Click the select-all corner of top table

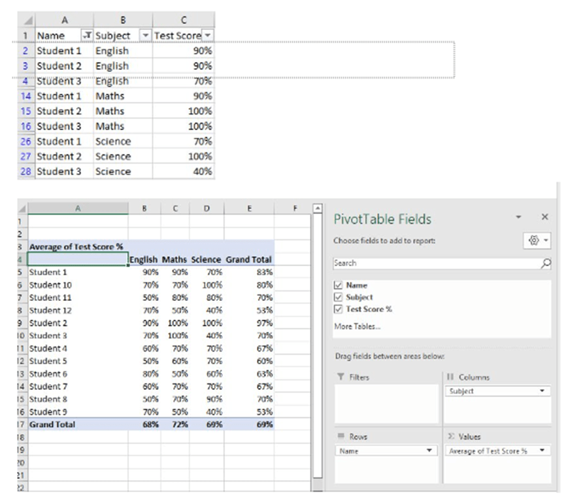[x=27, y=21]
